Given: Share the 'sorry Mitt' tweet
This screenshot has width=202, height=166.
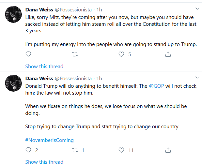Looking at the screenshot, I should click(x=168, y=54).
